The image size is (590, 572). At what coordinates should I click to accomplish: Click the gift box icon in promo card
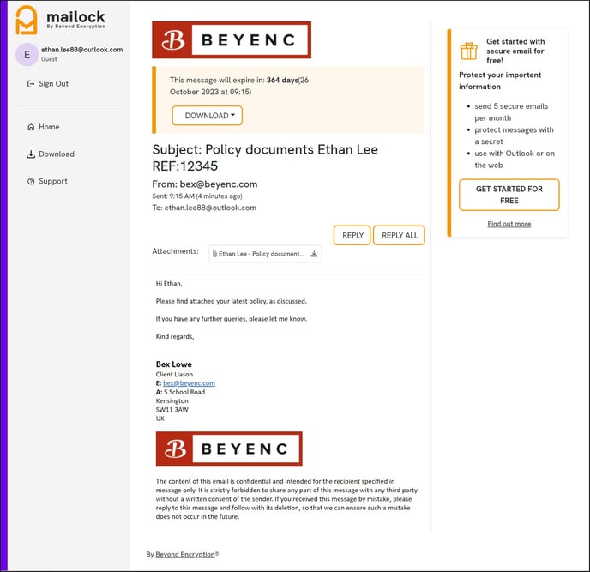tap(469, 51)
